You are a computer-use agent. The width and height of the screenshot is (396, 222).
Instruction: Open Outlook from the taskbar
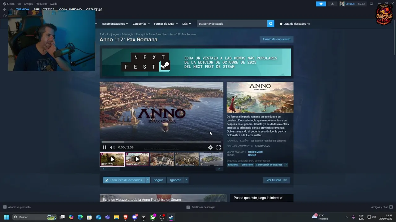point(98,217)
